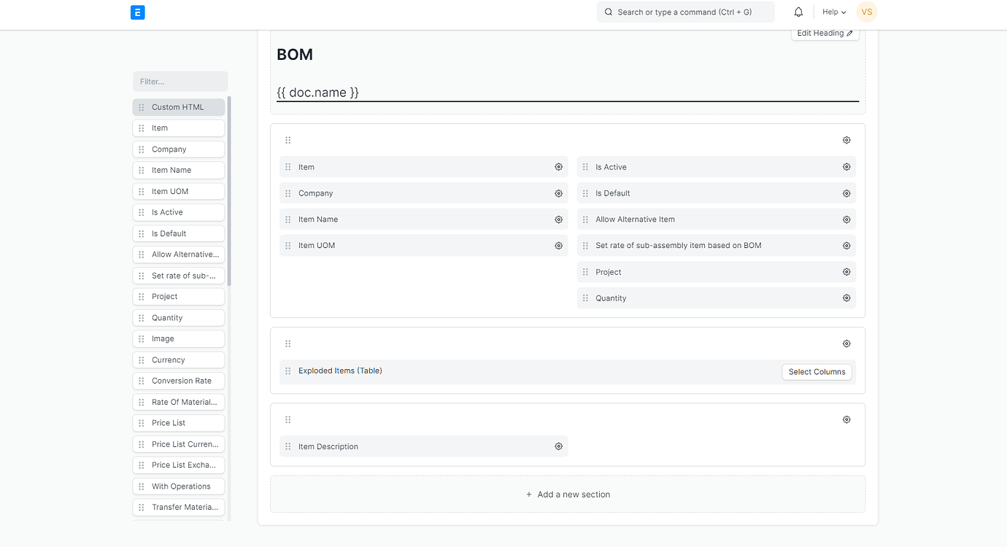Click the Edit Heading button
Viewport: 1007px width, 547px height.
click(825, 34)
